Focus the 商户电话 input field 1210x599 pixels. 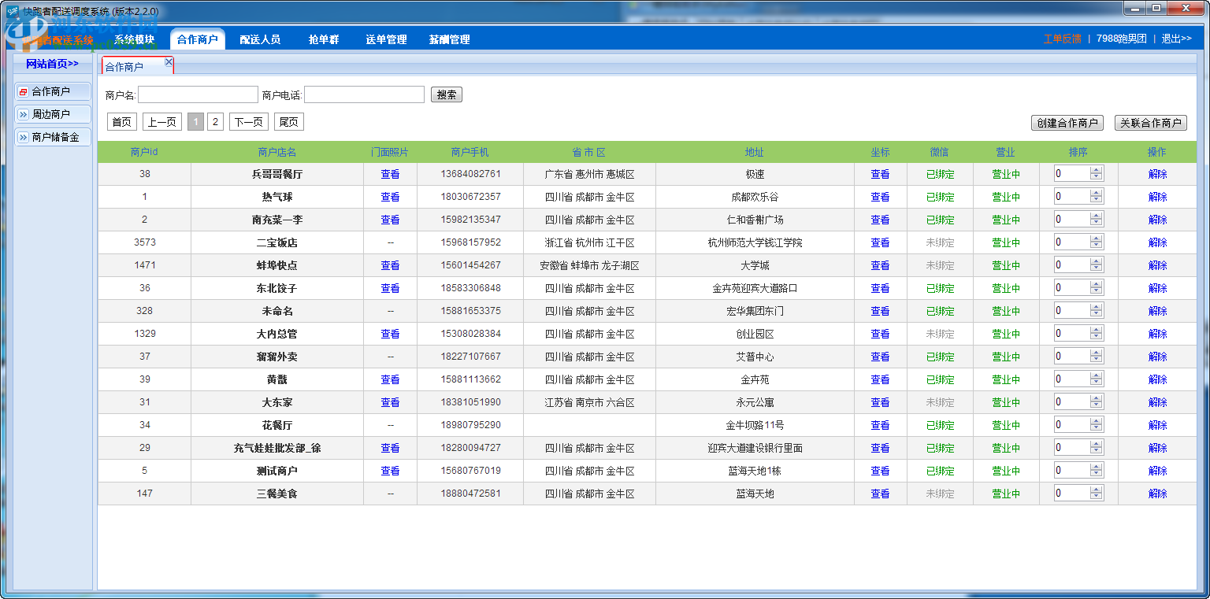tap(364, 94)
